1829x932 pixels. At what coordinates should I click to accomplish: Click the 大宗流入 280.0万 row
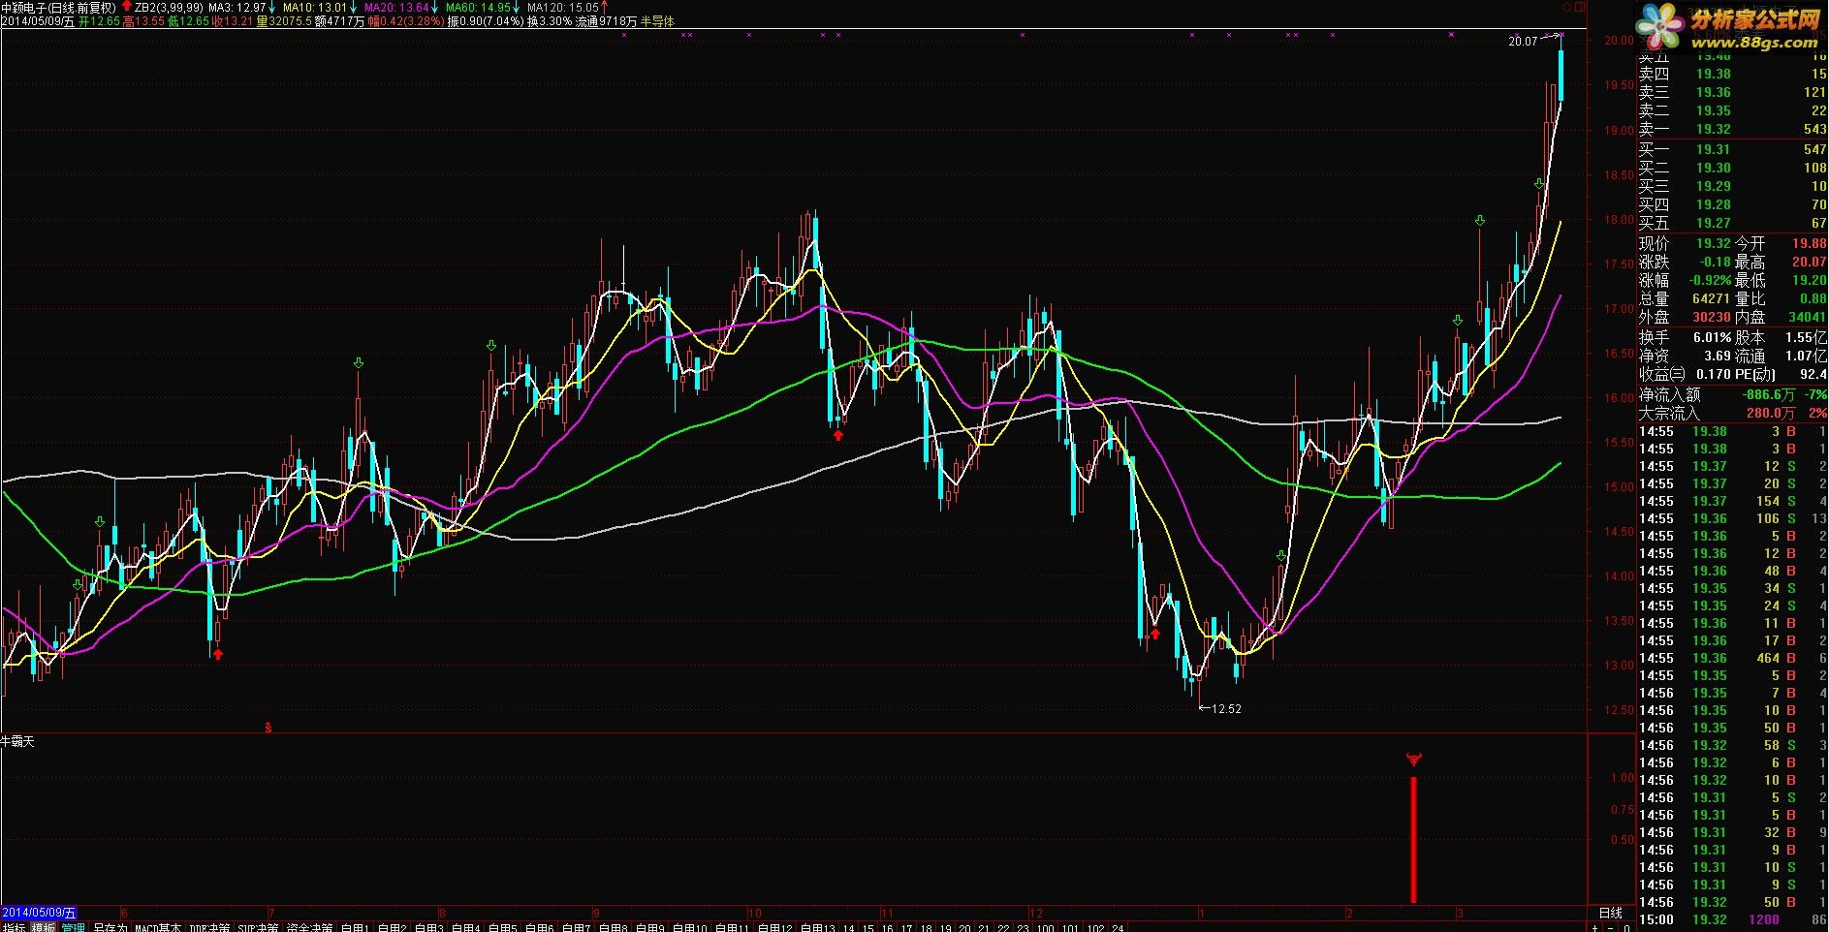coord(1732,413)
